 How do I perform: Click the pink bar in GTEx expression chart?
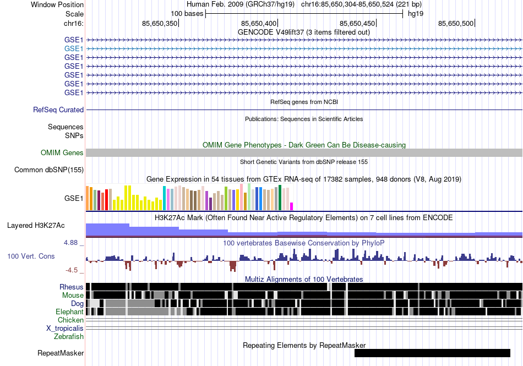click(x=242, y=197)
